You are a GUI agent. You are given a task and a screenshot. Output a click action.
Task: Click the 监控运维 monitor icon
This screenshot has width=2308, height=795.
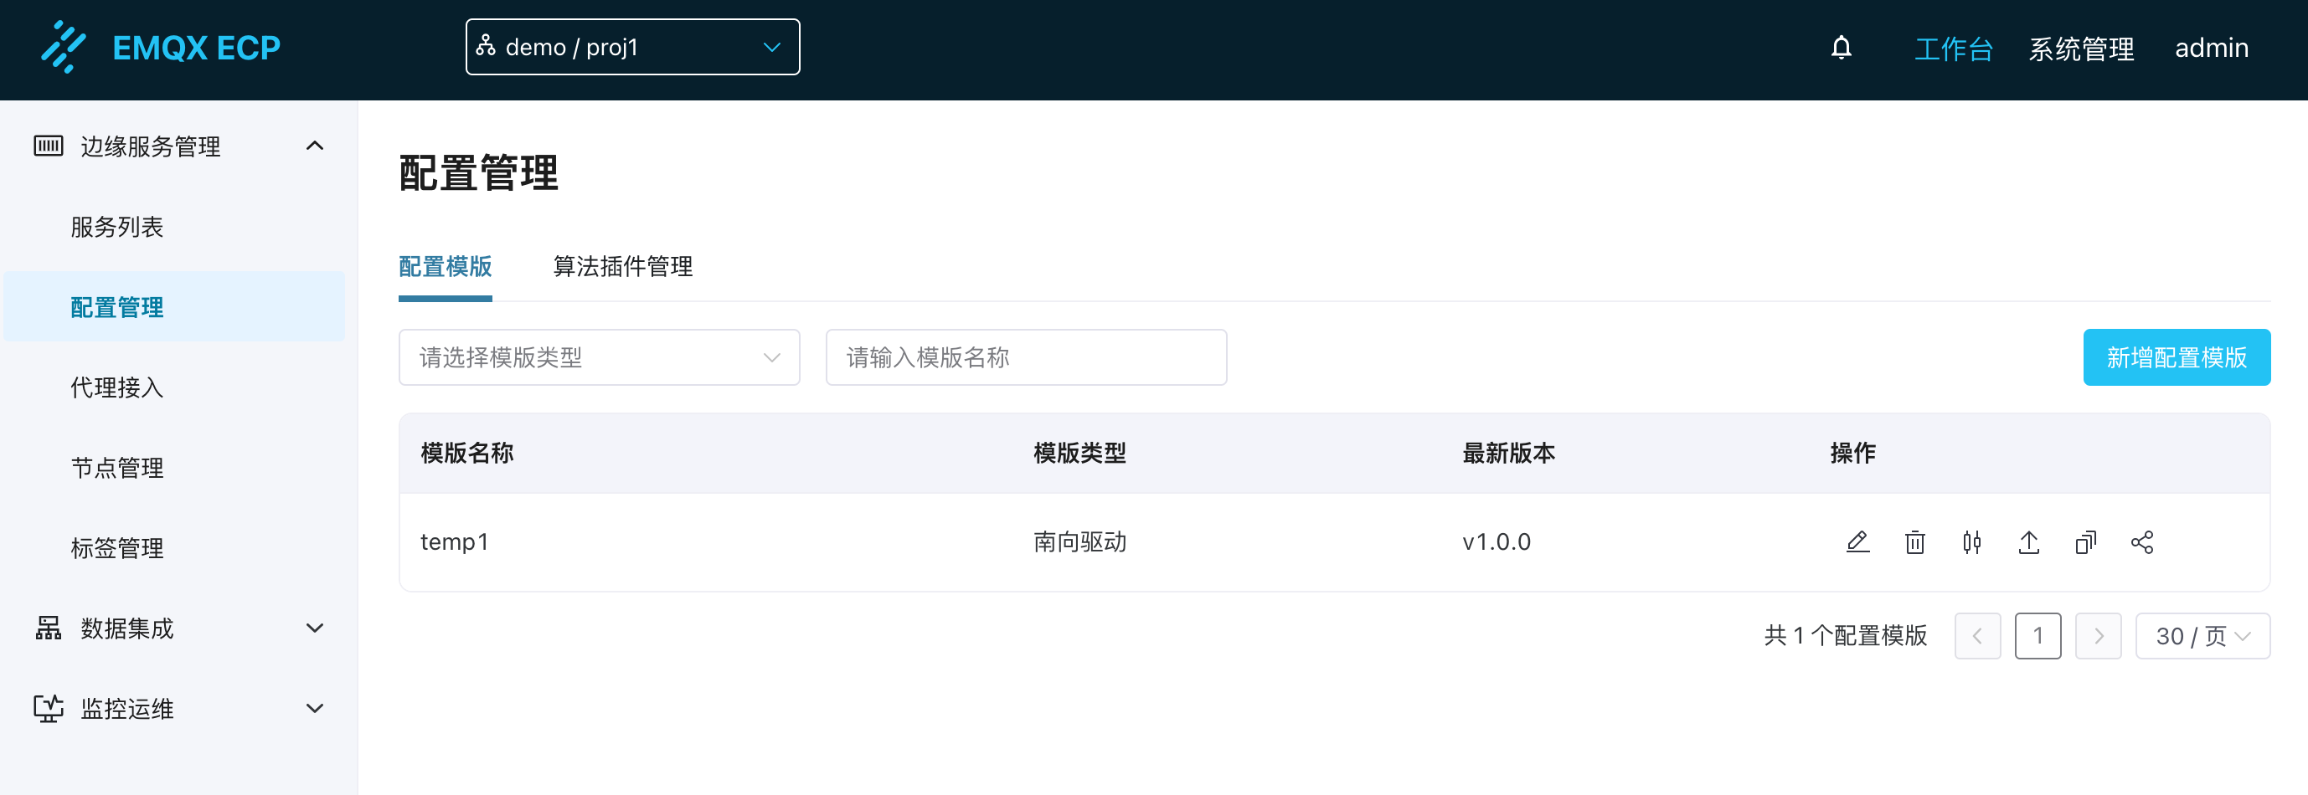(49, 708)
